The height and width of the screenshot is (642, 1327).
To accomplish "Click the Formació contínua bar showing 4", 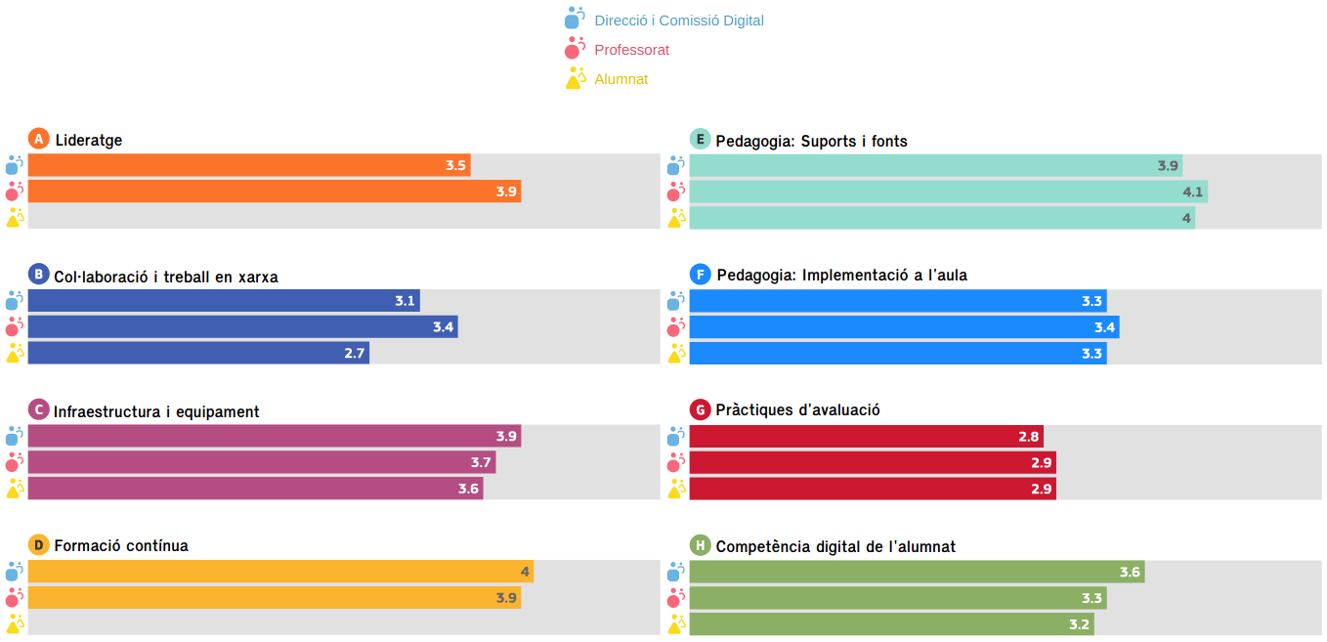I will click(x=280, y=572).
